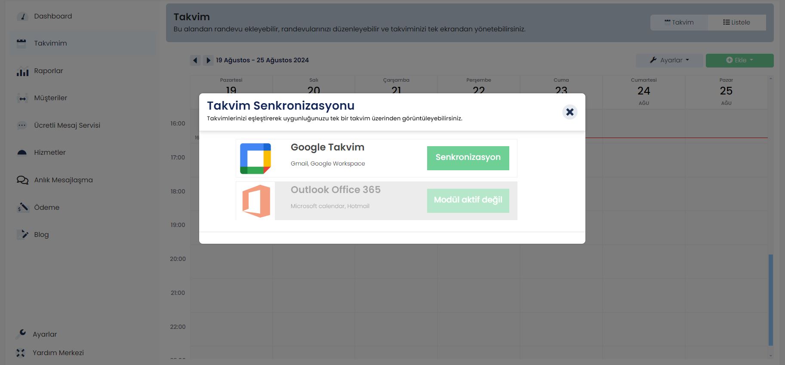
Task: Click the Anlık Mesajlaşma chat icon
Action: (x=22, y=180)
